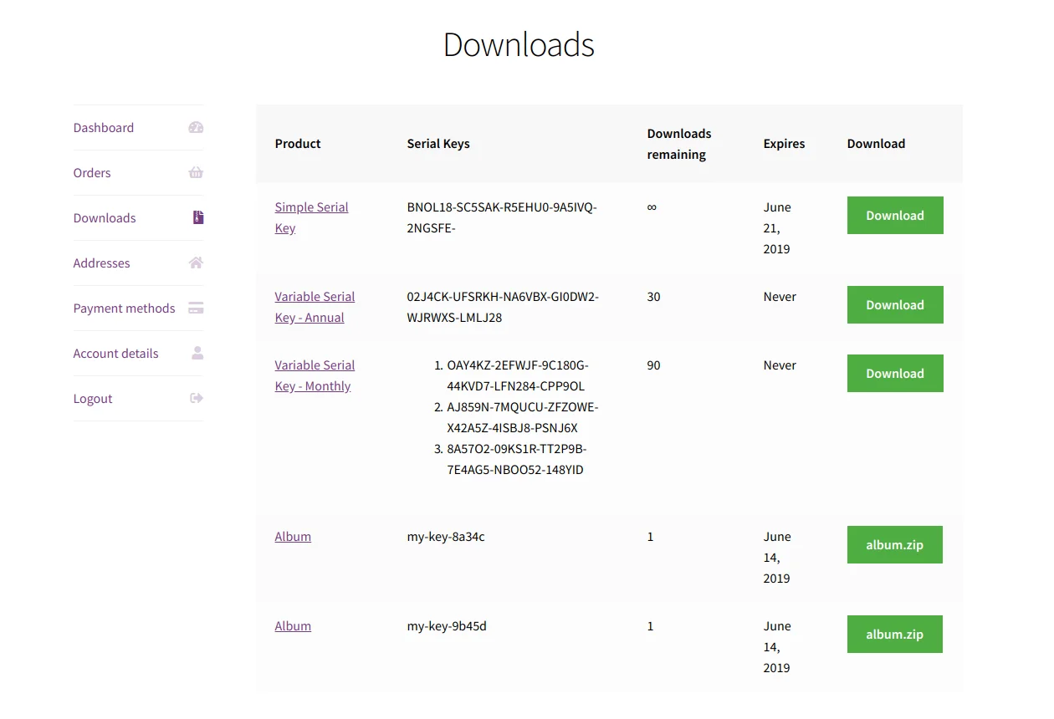Open Album link for key my-key-9b45d
The height and width of the screenshot is (719, 1054).
click(293, 626)
